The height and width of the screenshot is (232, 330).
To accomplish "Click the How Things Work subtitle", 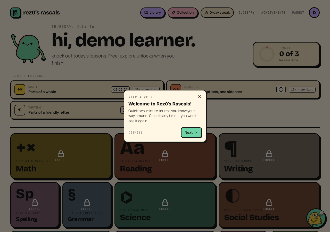I will (x=134, y=210).
